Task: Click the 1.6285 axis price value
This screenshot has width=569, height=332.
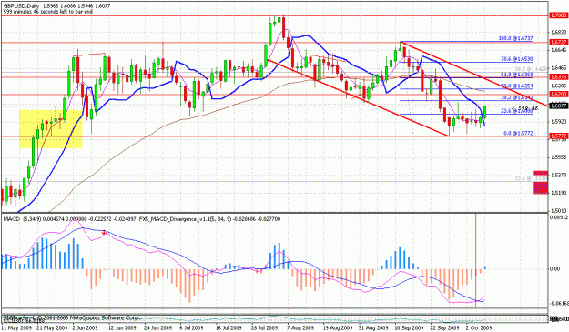Action: 558,86
